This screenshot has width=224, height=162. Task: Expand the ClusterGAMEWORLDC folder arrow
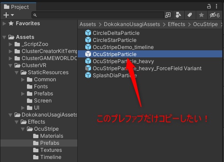[x=10, y=58]
